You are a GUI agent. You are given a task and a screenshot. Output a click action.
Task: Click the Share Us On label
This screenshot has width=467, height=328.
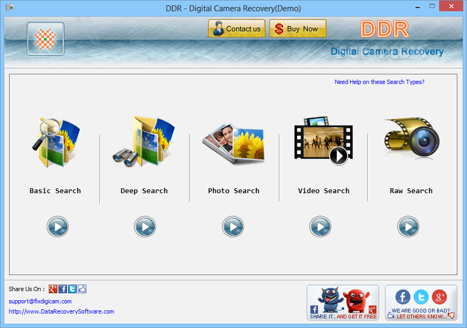point(27,289)
